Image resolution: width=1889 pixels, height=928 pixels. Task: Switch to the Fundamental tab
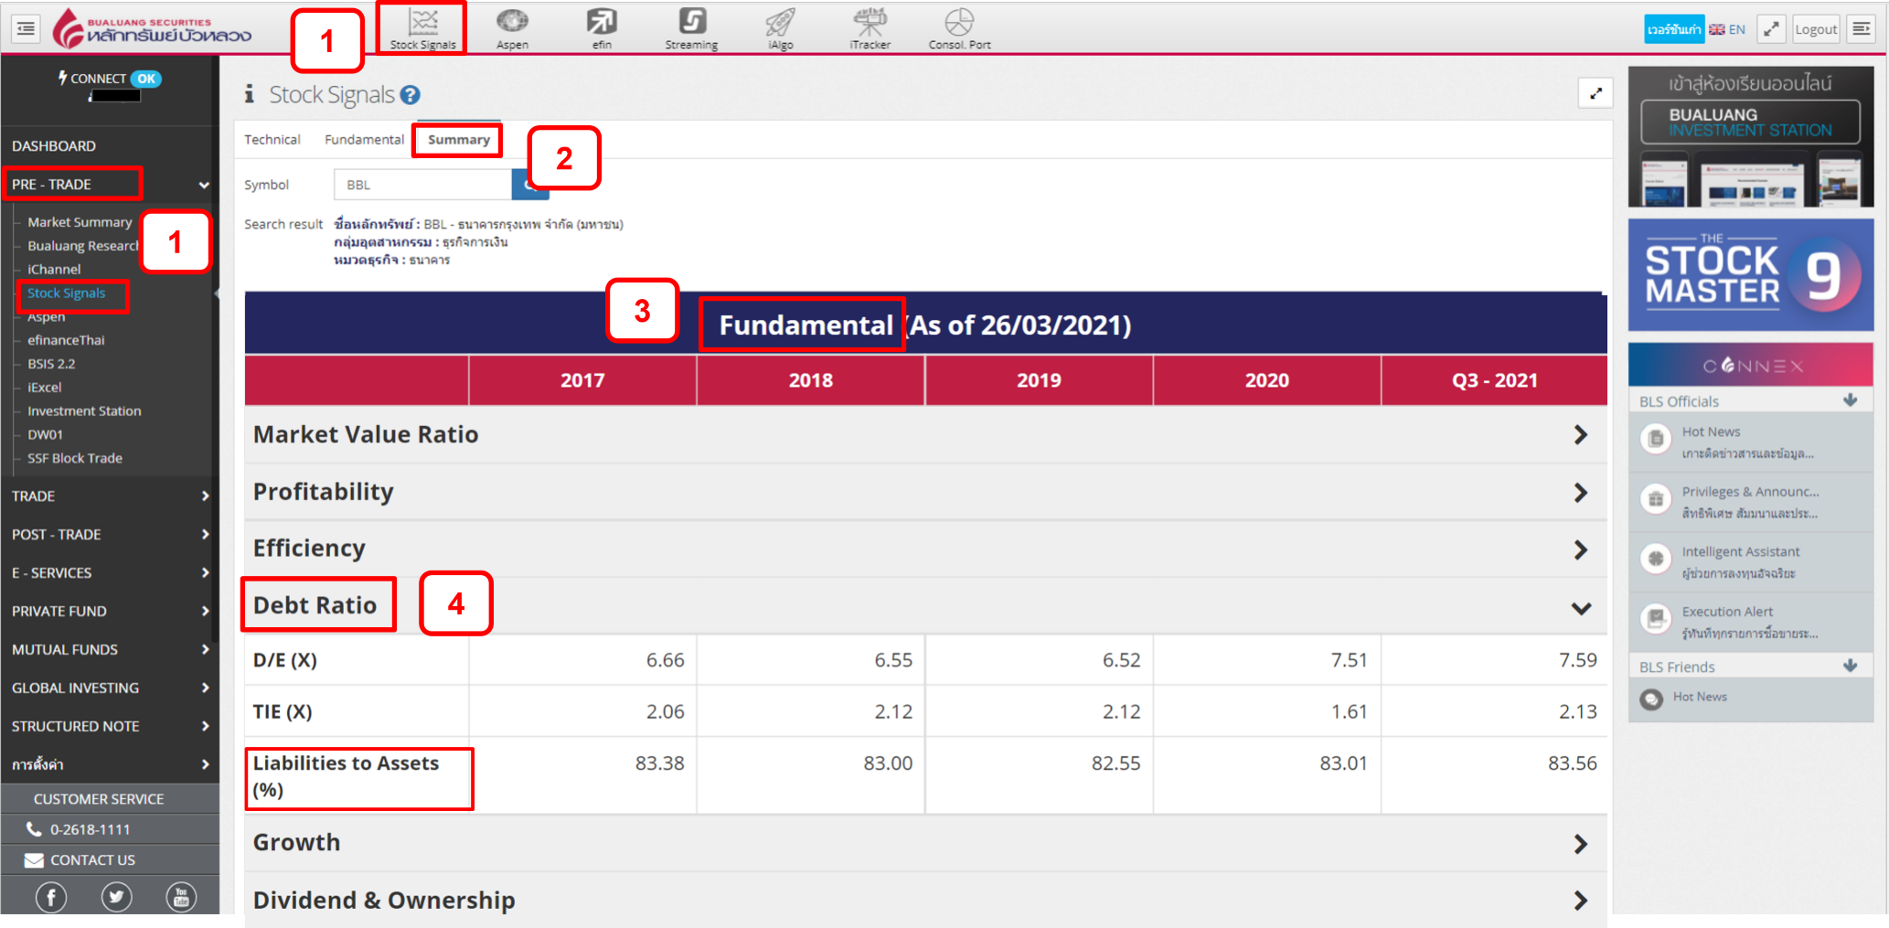pyautogui.click(x=364, y=140)
